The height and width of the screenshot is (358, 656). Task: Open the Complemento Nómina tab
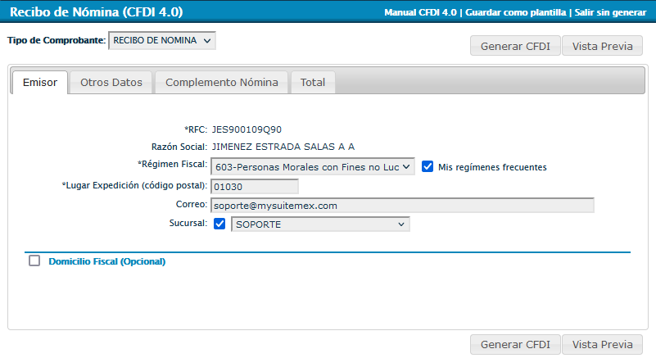point(222,83)
